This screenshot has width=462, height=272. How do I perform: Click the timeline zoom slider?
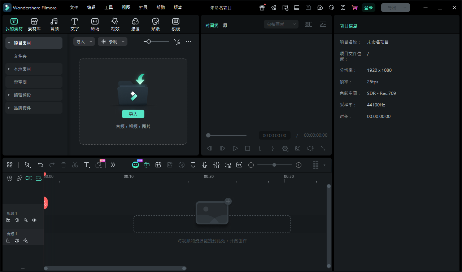tap(274, 165)
